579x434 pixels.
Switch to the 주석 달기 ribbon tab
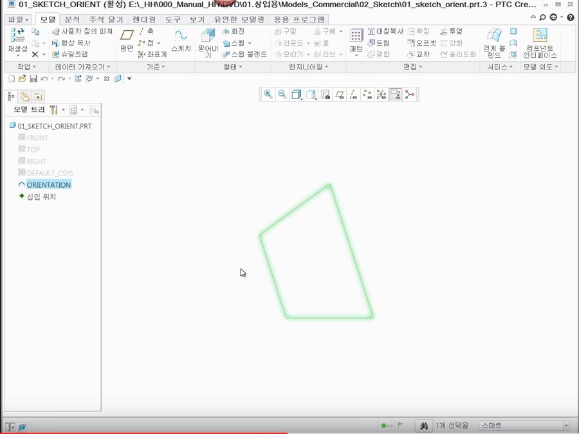pos(106,19)
